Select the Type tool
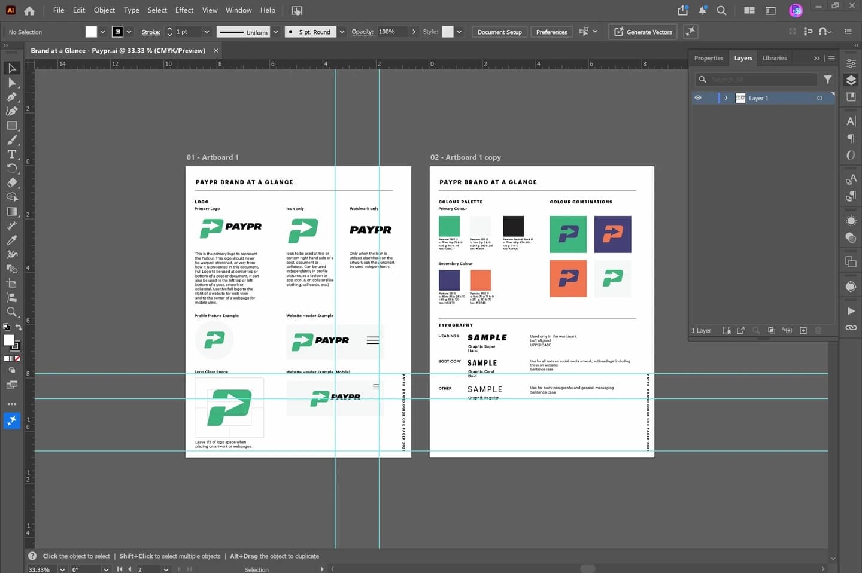Image resolution: width=862 pixels, height=573 pixels. tap(11, 154)
